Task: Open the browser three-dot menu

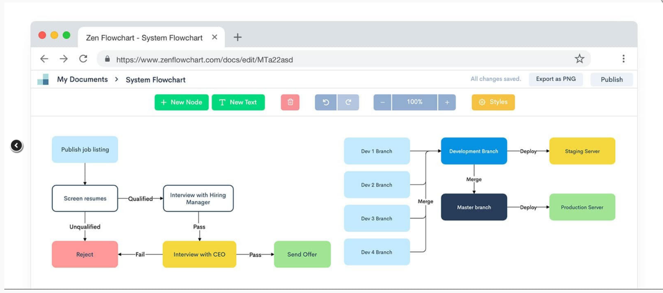Action: coord(623,59)
